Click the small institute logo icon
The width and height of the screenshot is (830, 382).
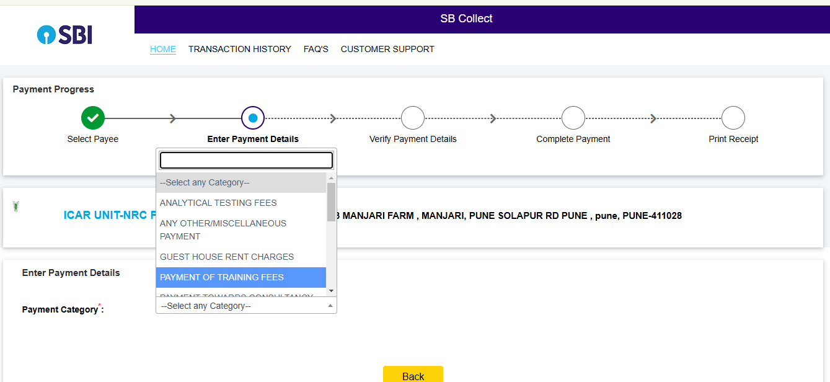[16, 206]
